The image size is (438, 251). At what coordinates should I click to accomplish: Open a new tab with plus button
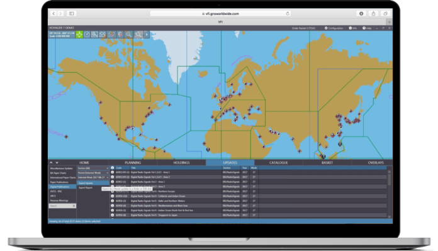[389, 22]
